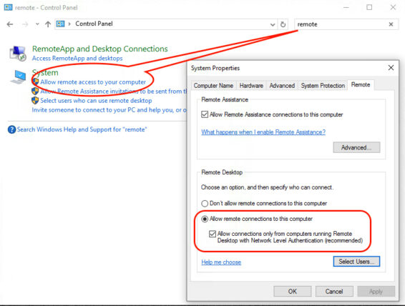Open the RemoteApp and Desktop Connections icon
The width and height of the screenshot is (405, 306).
point(18,54)
